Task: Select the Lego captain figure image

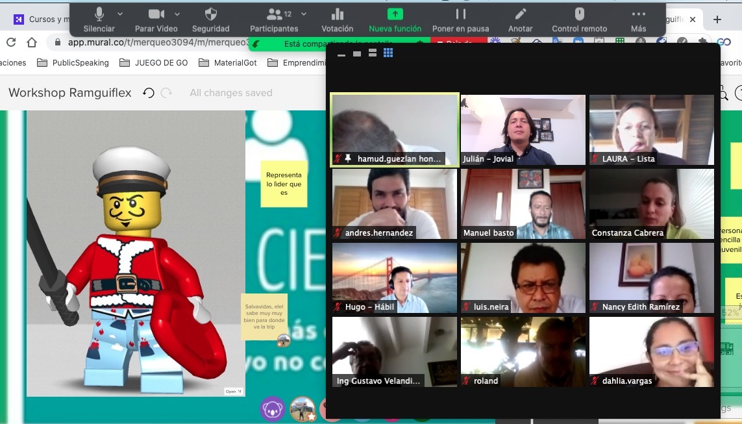Action: 136,254
